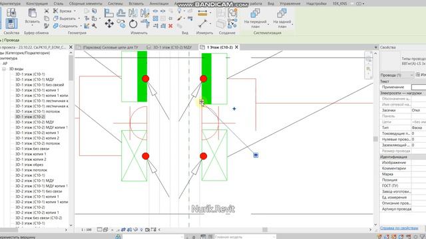The width and height of the screenshot is (426, 239).
Task: Close the Project Browser panel
Action: tap(71, 47)
